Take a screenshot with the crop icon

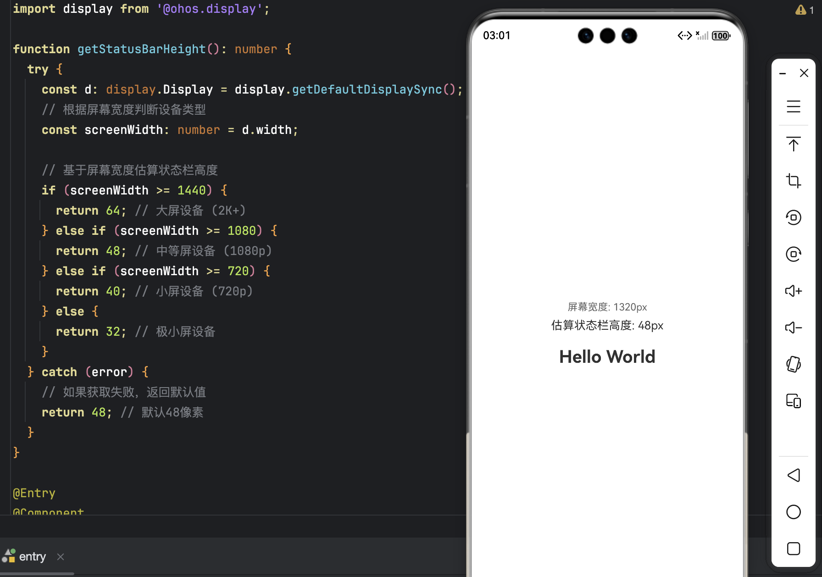[x=794, y=181]
